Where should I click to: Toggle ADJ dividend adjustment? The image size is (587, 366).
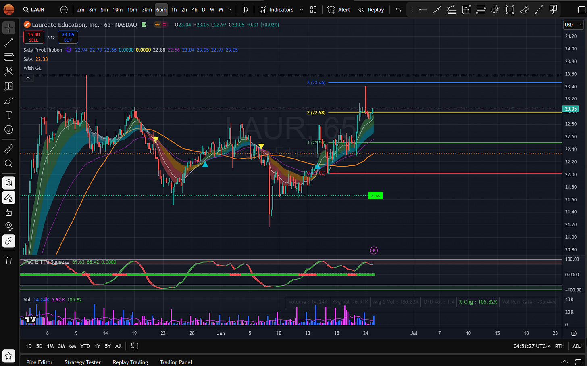(x=577, y=346)
